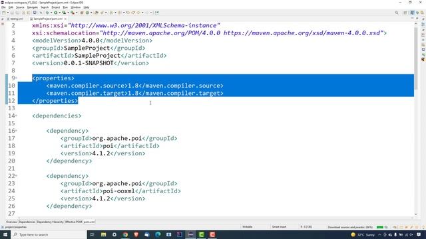Click 0.0.1-SNAPSHOT version text on line 7
The width and height of the screenshot is (426, 239).
click(x=89, y=63)
